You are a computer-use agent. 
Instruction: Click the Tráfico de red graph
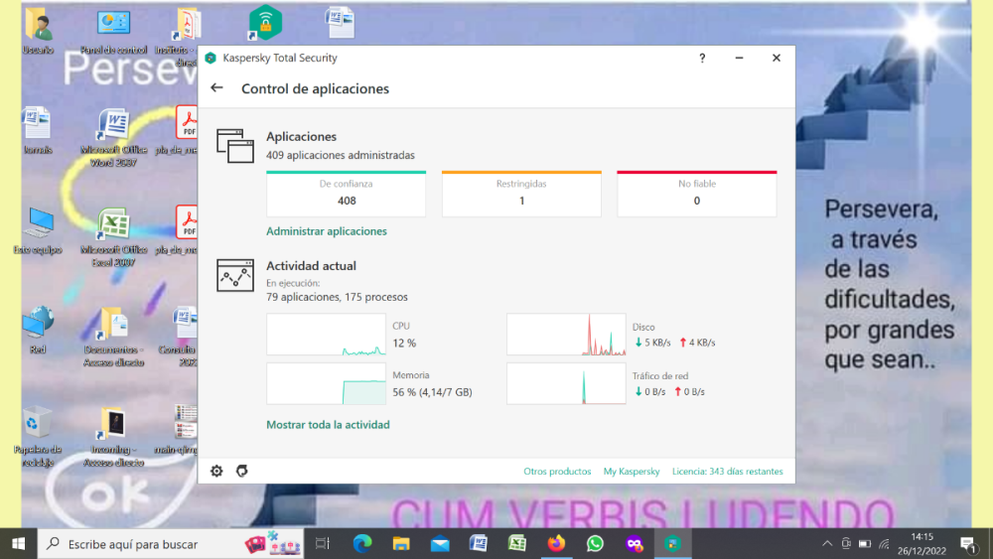[566, 383]
